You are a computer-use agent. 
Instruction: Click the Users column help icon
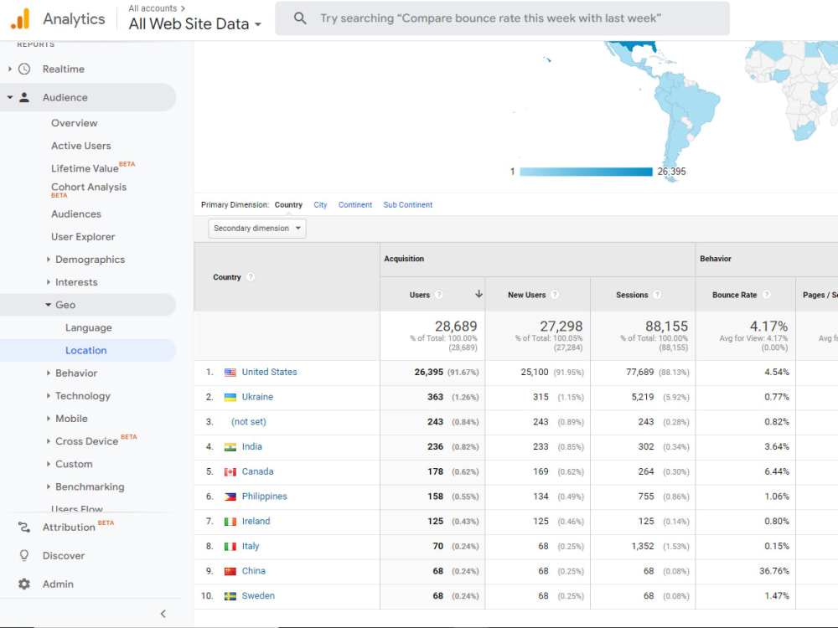pyautogui.click(x=439, y=294)
